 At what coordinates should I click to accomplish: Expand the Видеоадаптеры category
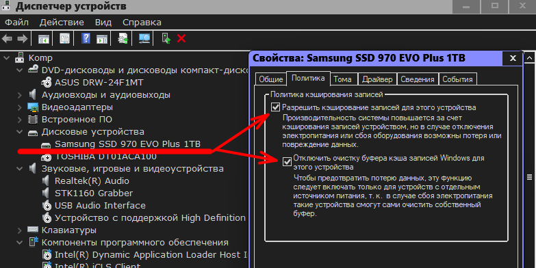[20, 107]
